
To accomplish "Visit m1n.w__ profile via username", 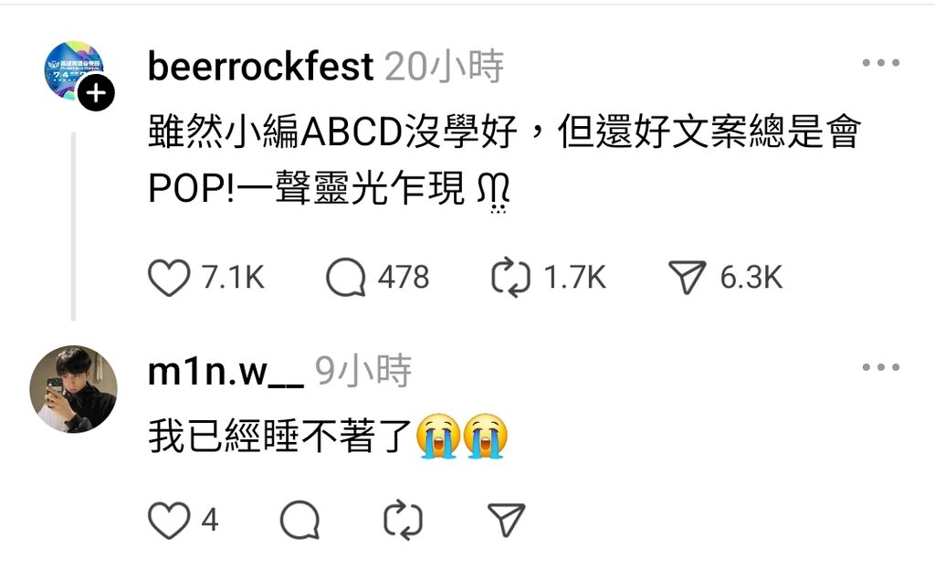I will [x=226, y=372].
